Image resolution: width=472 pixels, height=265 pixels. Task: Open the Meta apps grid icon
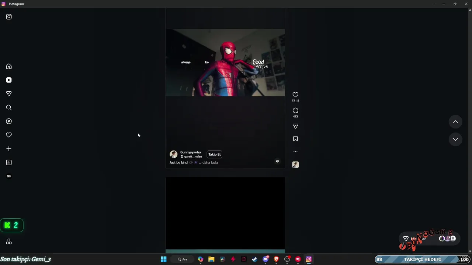(x=9, y=241)
